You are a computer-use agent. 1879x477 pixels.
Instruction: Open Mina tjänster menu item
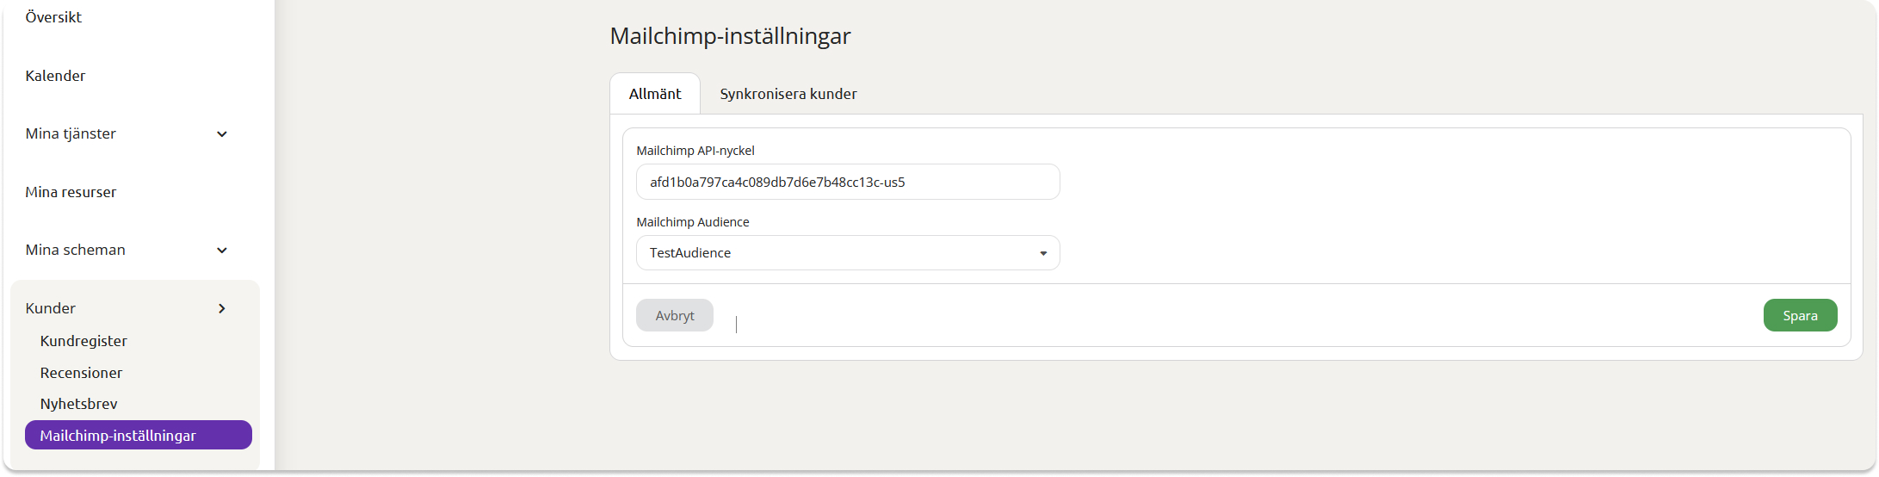[x=71, y=133]
